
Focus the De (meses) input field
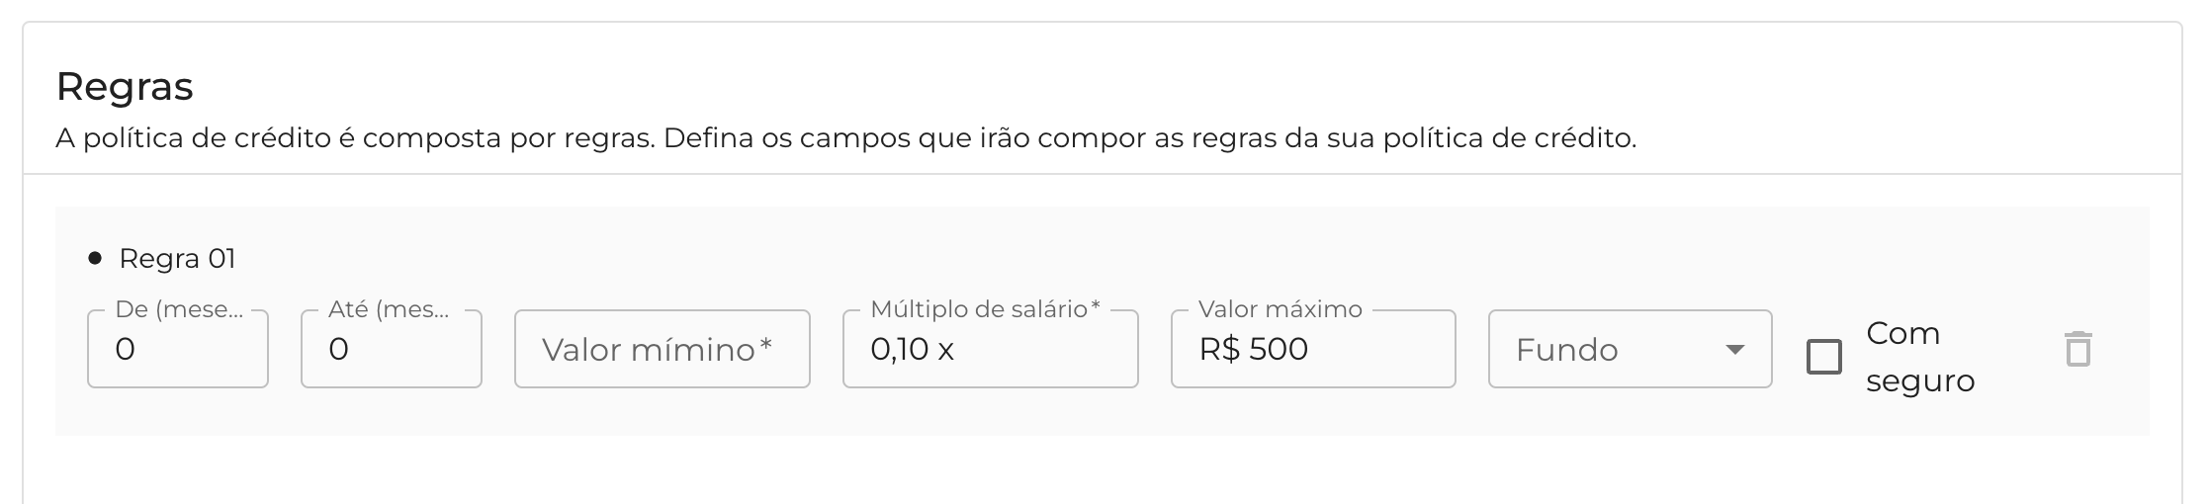coord(178,350)
